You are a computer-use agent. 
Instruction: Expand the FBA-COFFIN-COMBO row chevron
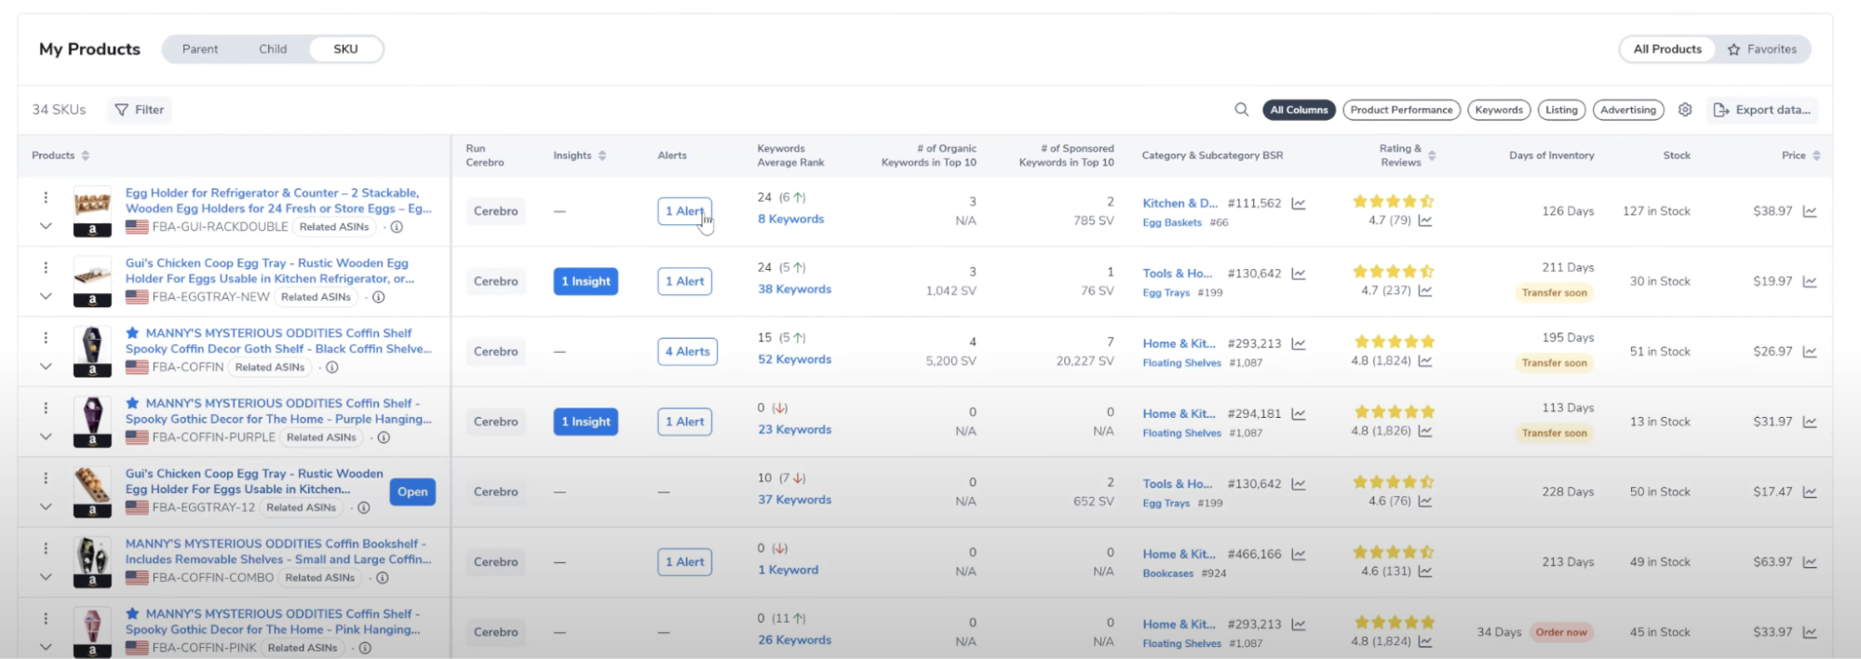45,577
